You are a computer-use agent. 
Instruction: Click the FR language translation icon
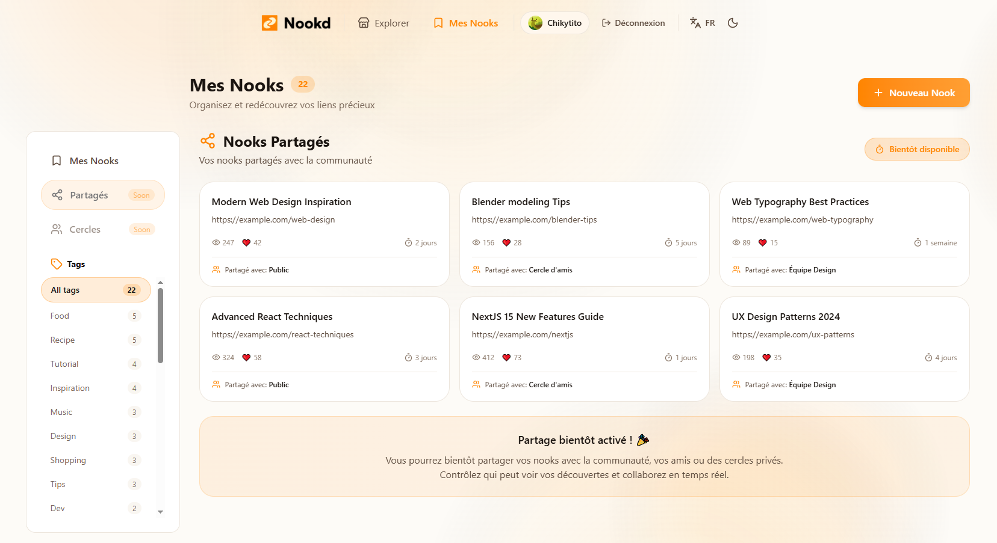point(694,22)
